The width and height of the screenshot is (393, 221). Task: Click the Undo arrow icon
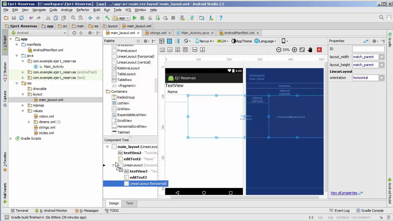pyautogui.click(x=31, y=18)
